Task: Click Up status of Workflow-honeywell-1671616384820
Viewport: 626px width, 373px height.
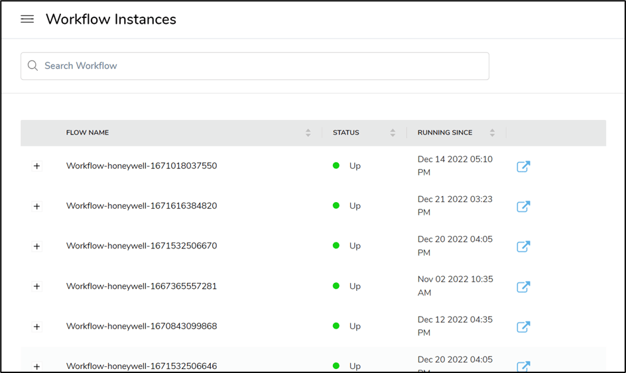Action: click(x=355, y=206)
